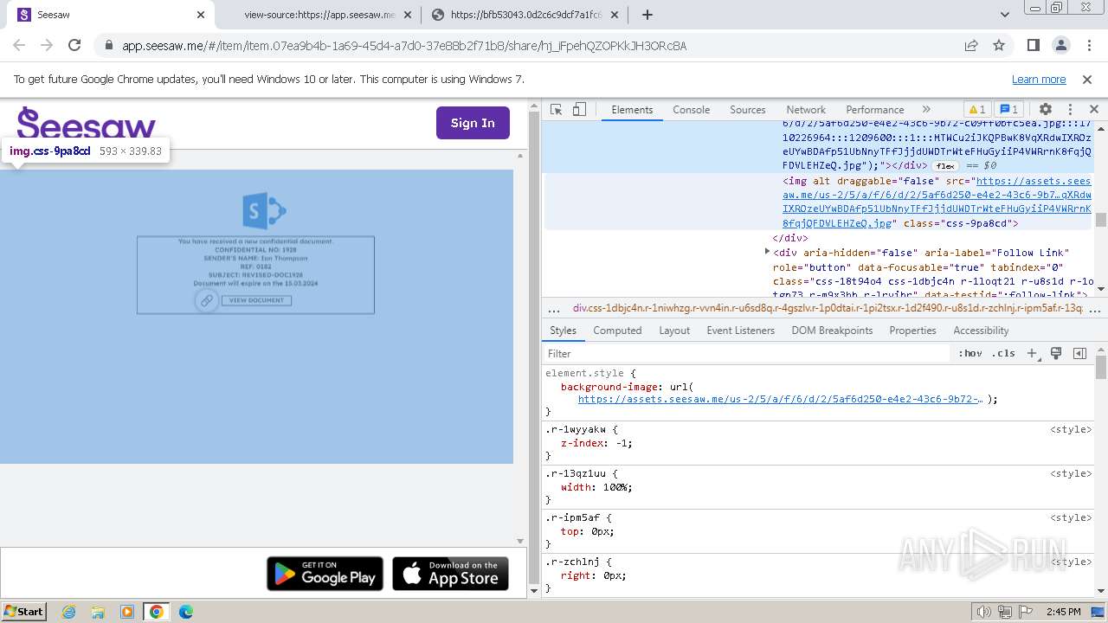Close the DevTools panel
Image resolution: width=1108 pixels, height=623 pixels.
pos(1094,110)
